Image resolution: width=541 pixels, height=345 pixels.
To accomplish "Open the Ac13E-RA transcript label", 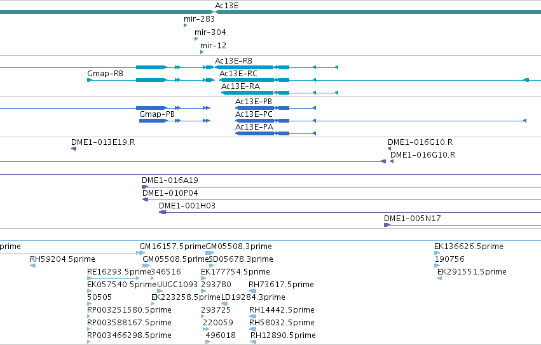I will pyautogui.click(x=240, y=86).
